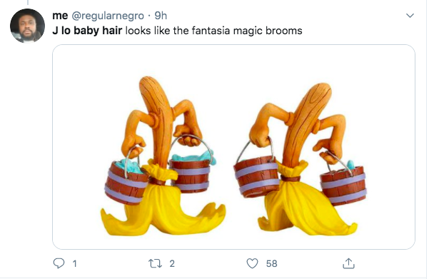The image size is (429, 279).
Task: Expand the tweet options chevron menu
Action: (410, 16)
